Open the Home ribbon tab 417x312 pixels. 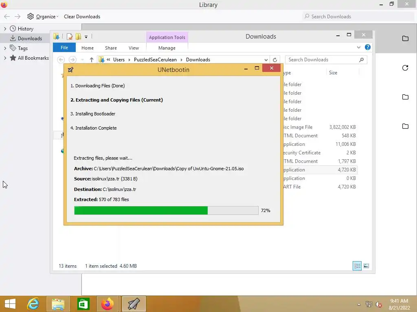coord(88,48)
